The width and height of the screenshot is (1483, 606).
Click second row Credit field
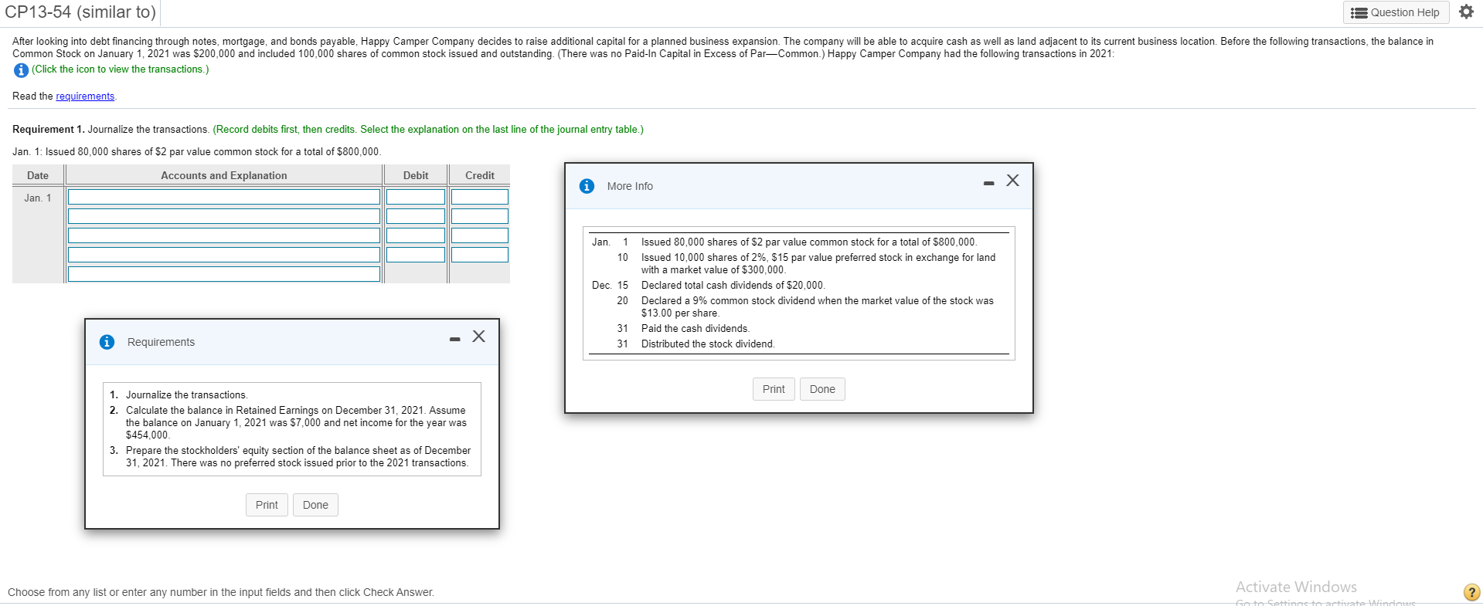click(480, 216)
